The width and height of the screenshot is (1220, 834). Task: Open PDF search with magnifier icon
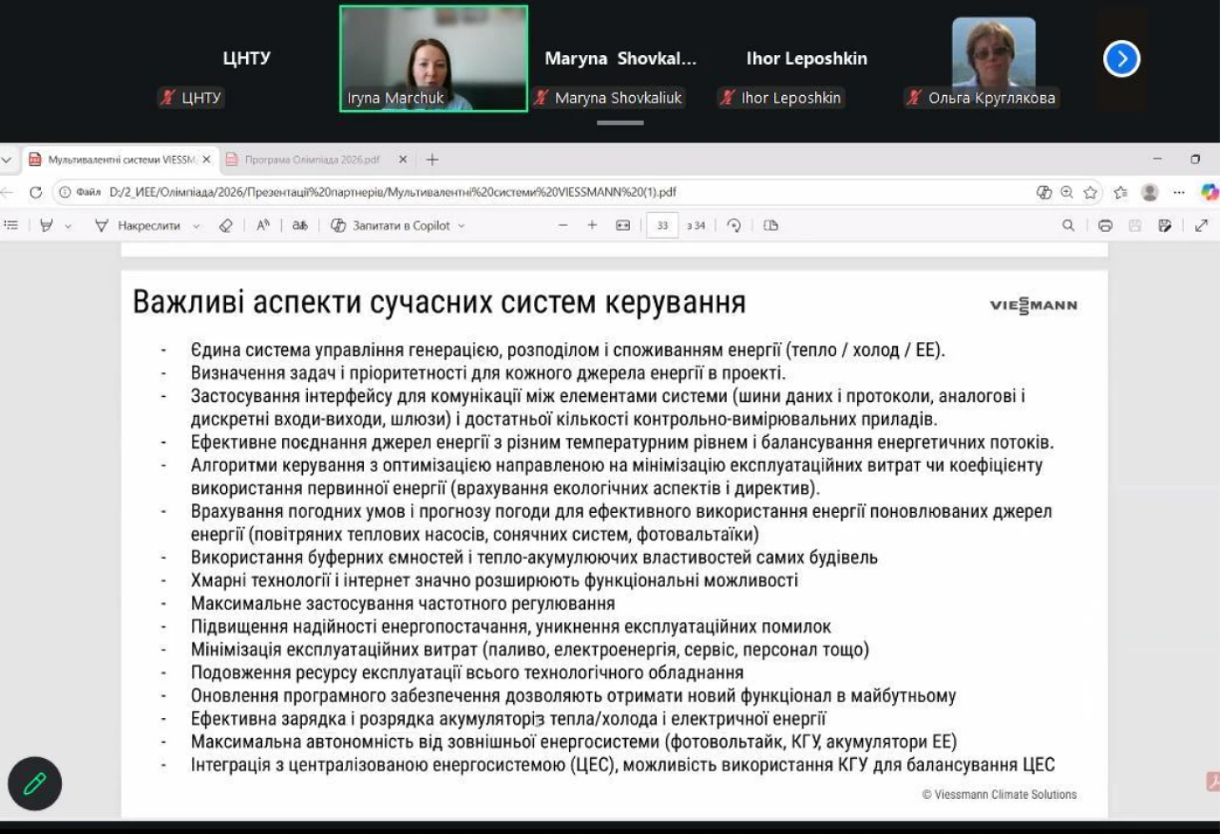(1068, 225)
